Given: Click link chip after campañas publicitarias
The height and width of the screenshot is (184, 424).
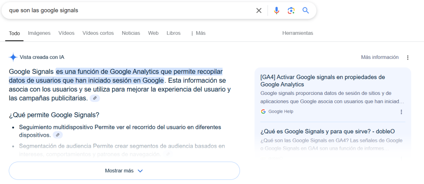Looking at the screenshot, I should pyautogui.click(x=95, y=98).
